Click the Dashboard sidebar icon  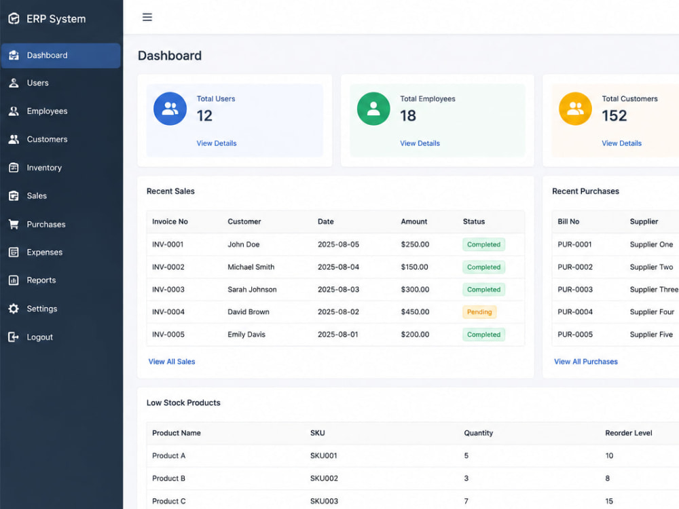[x=14, y=56]
